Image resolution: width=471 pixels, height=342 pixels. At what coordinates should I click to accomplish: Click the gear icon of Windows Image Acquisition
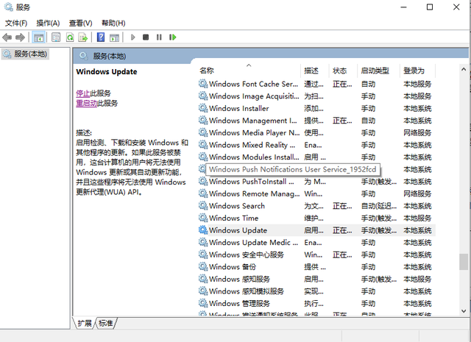[203, 96]
